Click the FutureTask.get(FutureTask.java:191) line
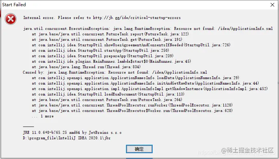The height and width of the screenshot is (159, 279). pyautogui.click(x=107, y=39)
